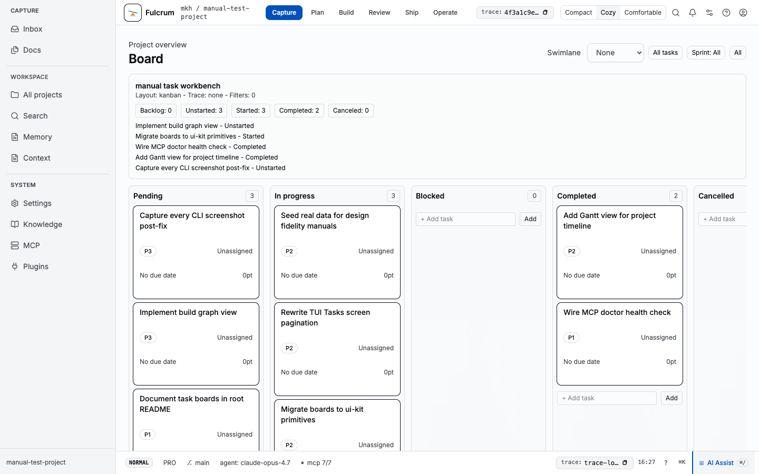Open the Memory section

(57, 137)
